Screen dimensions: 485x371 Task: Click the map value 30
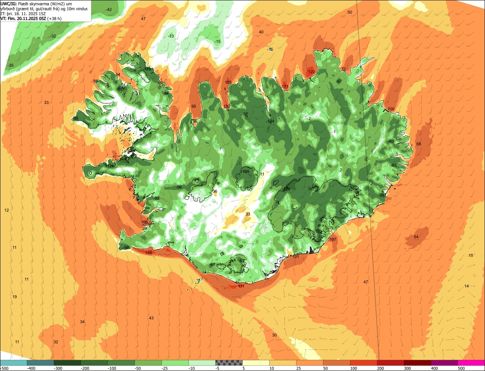(x=274, y=335)
